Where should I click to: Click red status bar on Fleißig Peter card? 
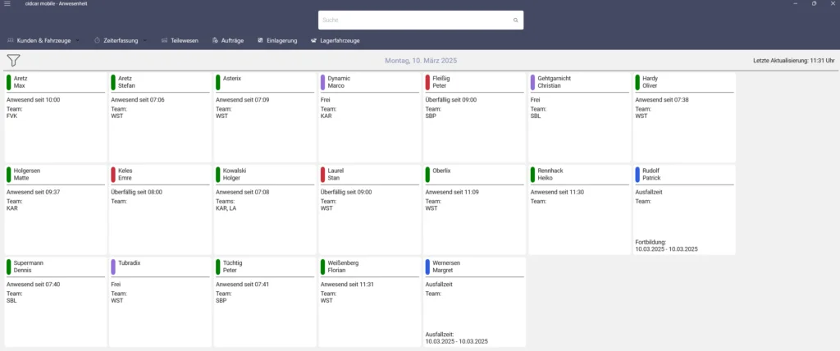coord(427,82)
